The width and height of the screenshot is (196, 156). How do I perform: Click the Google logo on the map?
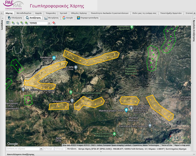click(x=13, y=144)
